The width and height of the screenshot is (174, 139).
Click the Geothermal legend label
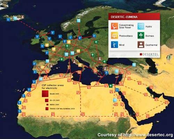(151, 45)
